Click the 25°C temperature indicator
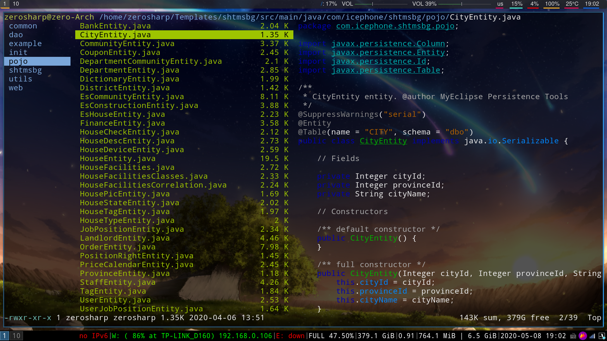This screenshot has width=607, height=341. pos(572,4)
